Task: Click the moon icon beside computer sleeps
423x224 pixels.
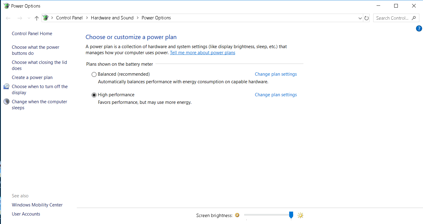Action: coord(6,101)
